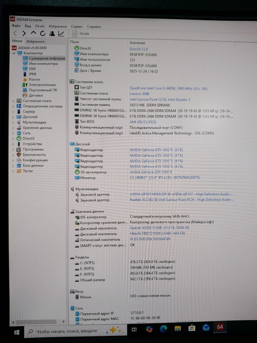Select Датчики in the sidebar tree
Viewport: 257px width, 343px height.
tap(36, 95)
